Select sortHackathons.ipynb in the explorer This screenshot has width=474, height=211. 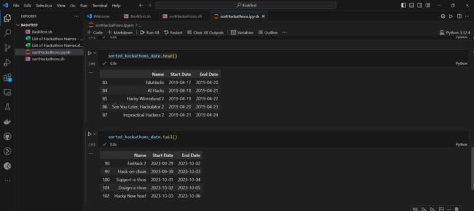coord(49,52)
